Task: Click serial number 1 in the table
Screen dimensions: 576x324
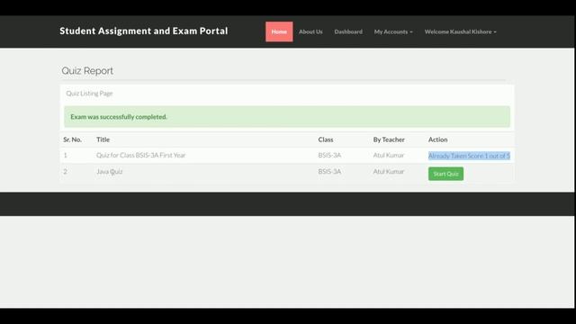Action: [66, 155]
